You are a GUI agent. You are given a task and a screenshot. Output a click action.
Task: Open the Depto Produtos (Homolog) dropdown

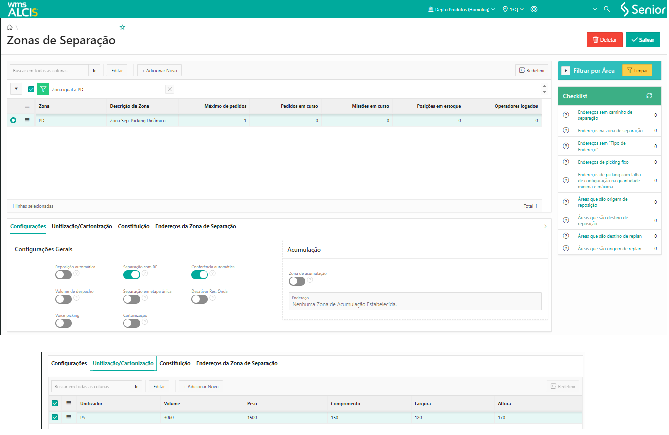[461, 9]
